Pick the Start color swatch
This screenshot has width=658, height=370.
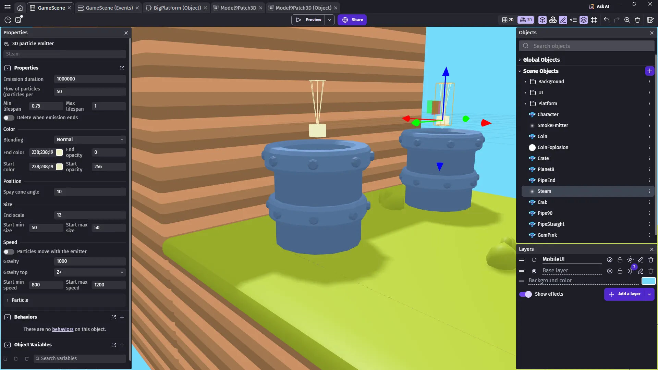[59, 167]
